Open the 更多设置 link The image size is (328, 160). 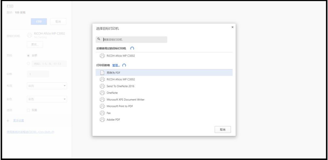[x=19, y=121]
